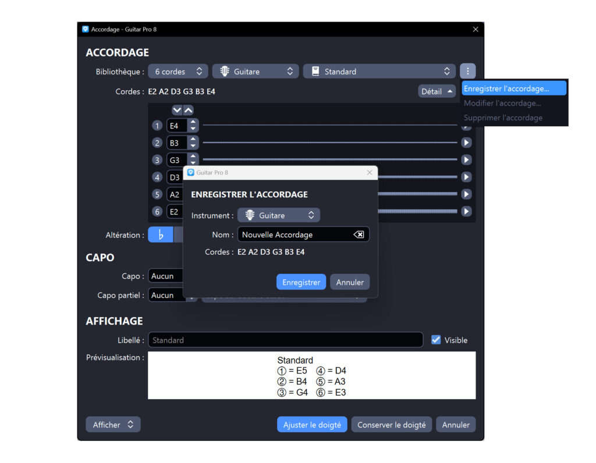Play string 3 (G3) sound
This screenshot has width=596, height=463.
(466, 159)
